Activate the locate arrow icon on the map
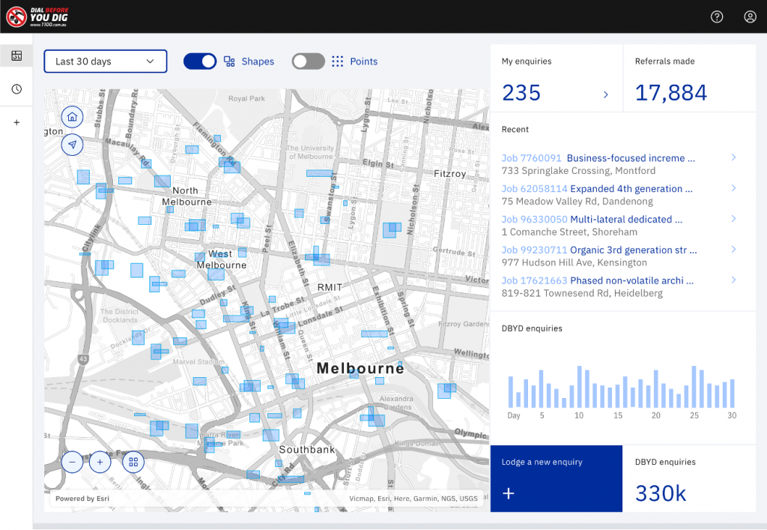Screen dimensions: 767x530 (72, 144)
